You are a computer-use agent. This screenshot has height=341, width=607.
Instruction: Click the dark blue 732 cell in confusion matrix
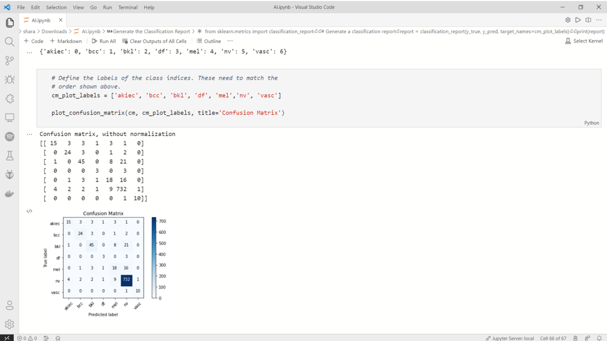tap(126, 280)
